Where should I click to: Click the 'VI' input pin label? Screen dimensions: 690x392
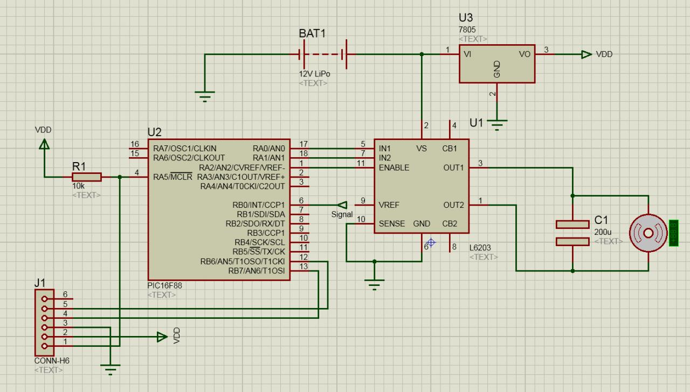coord(468,54)
